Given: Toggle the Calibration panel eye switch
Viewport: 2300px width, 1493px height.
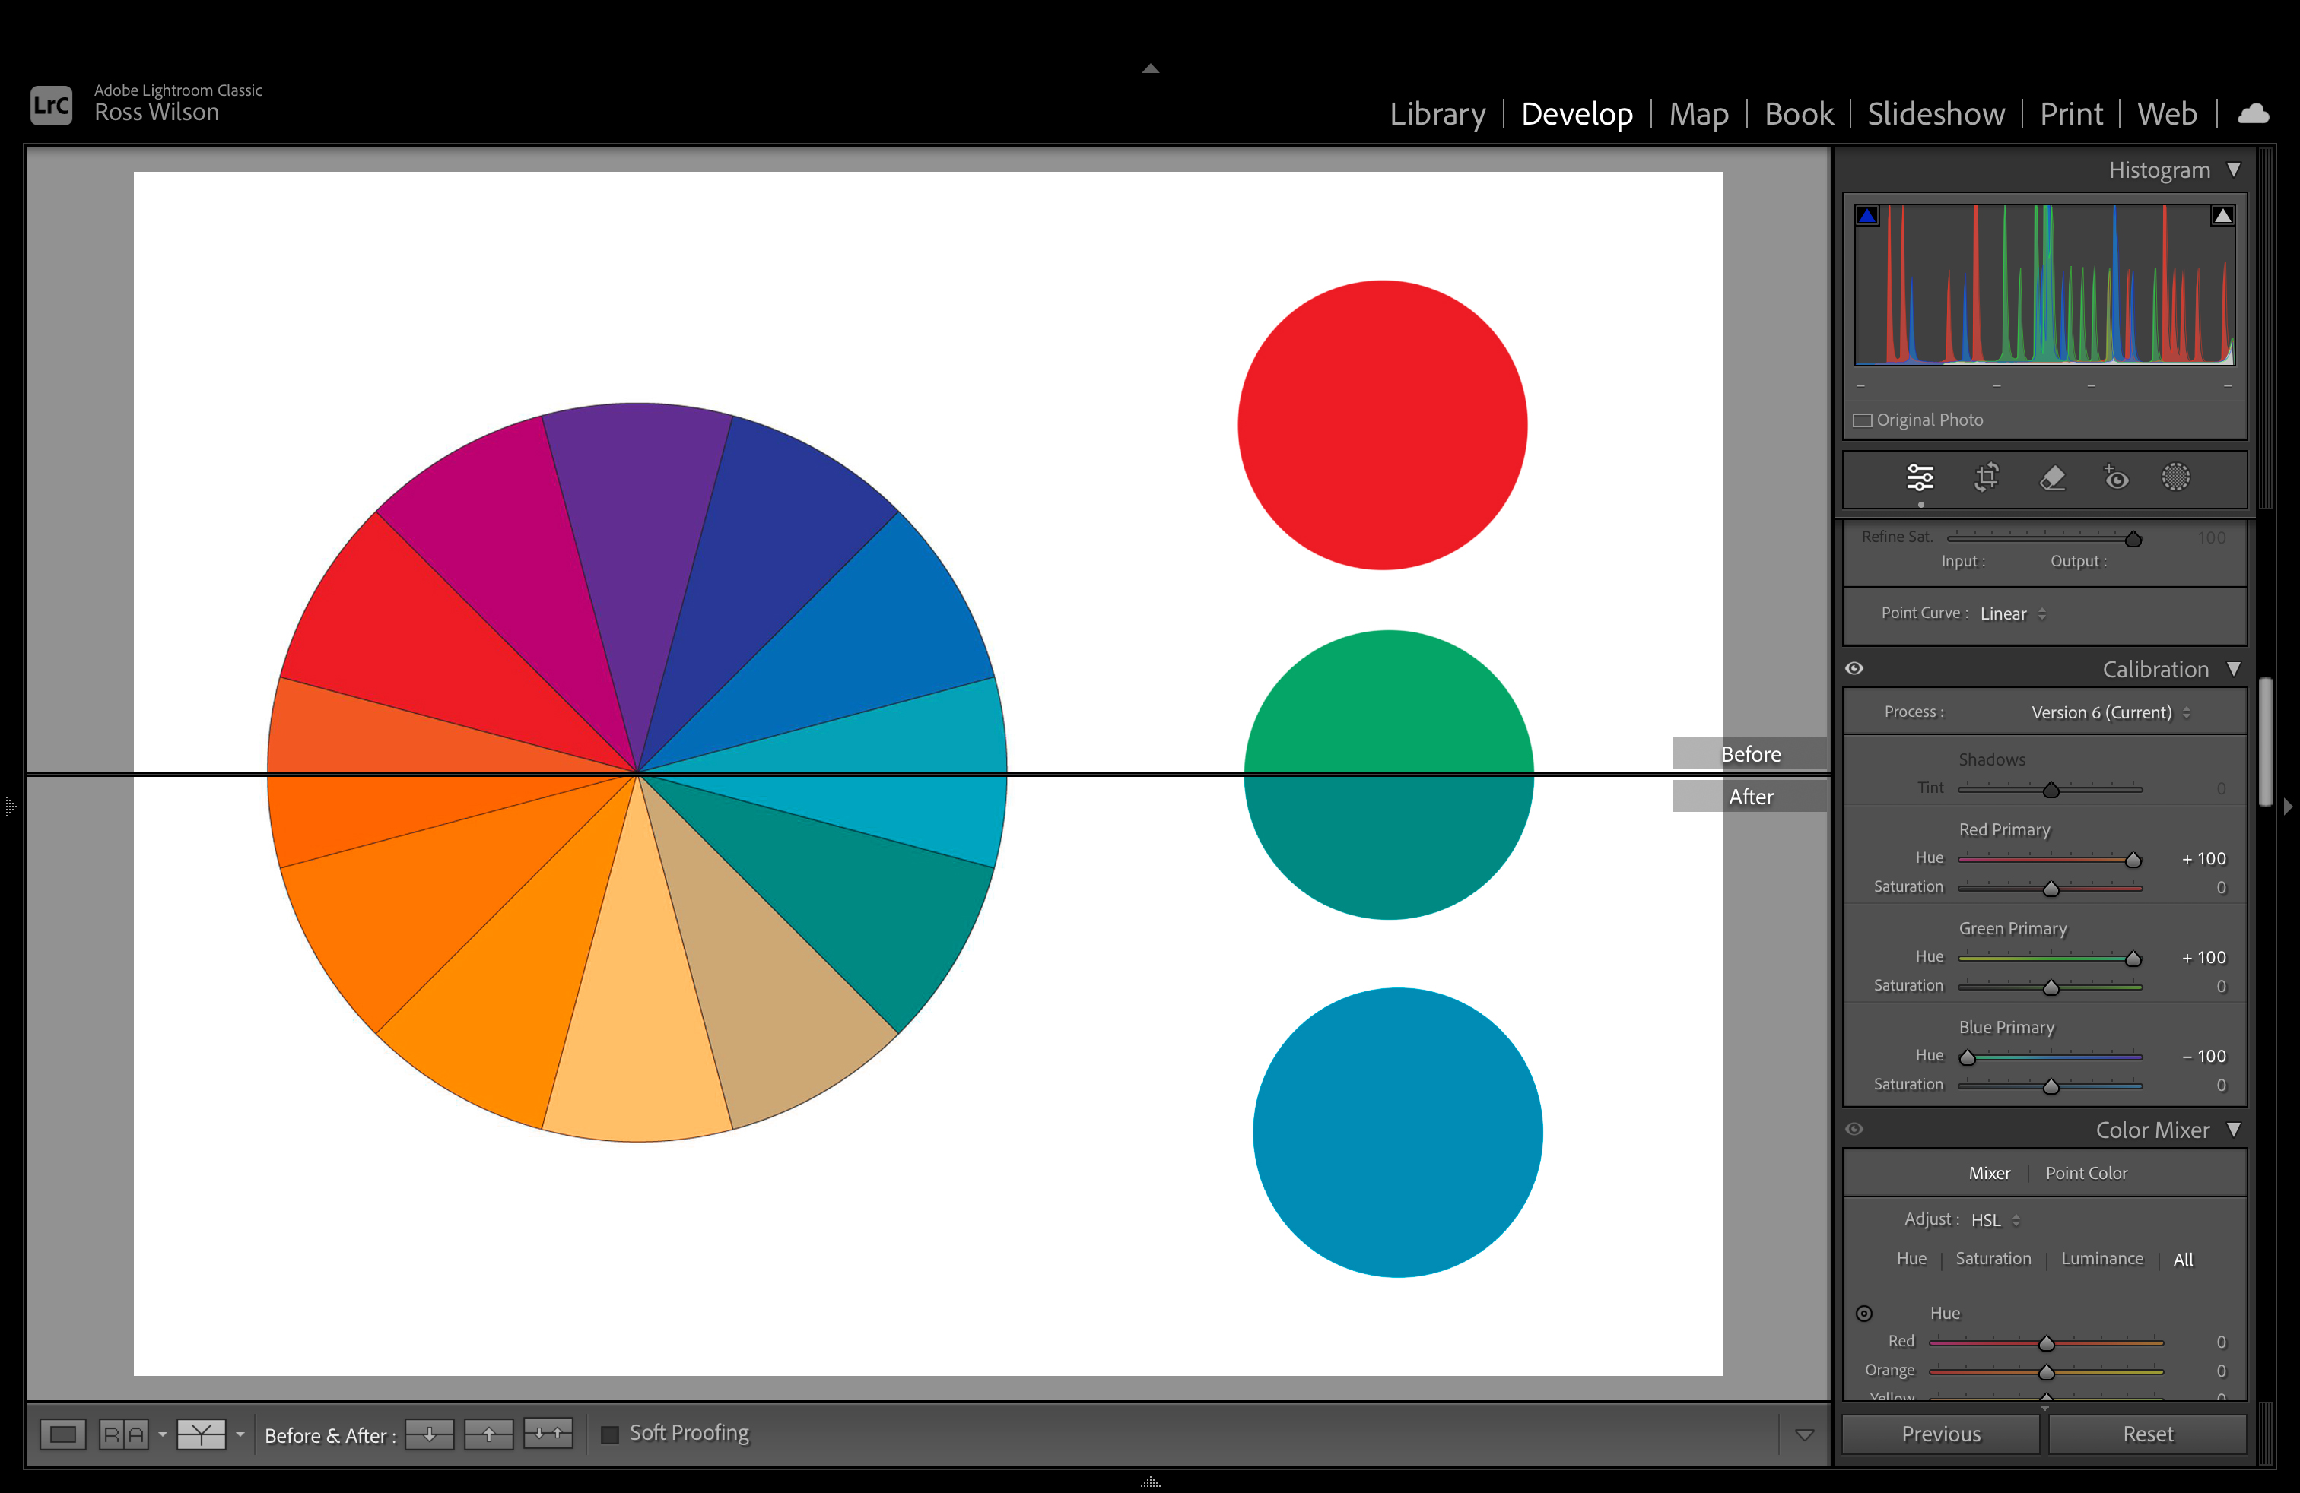Looking at the screenshot, I should tap(1854, 668).
